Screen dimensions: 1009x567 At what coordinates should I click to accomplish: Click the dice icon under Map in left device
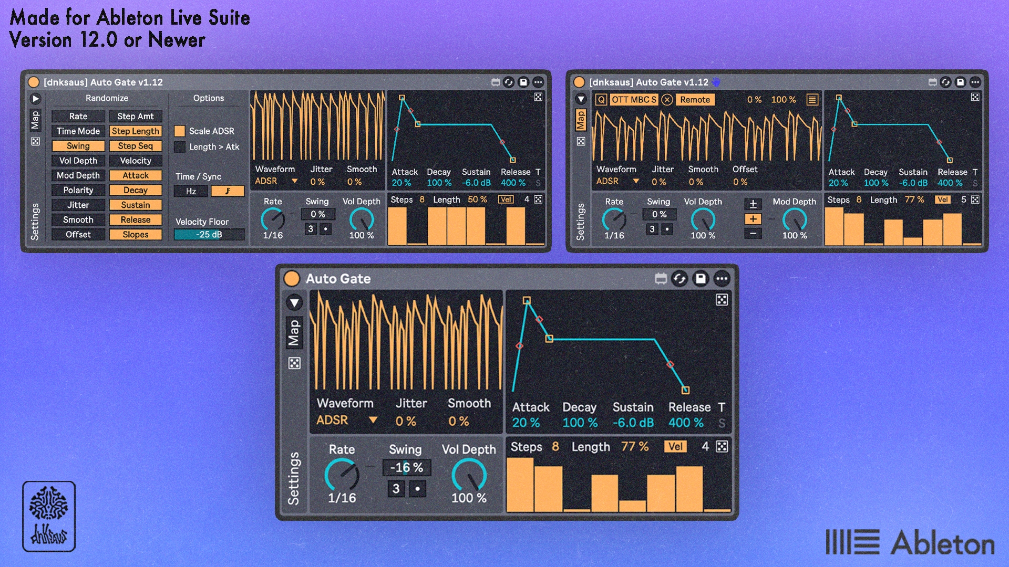(35, 141)
